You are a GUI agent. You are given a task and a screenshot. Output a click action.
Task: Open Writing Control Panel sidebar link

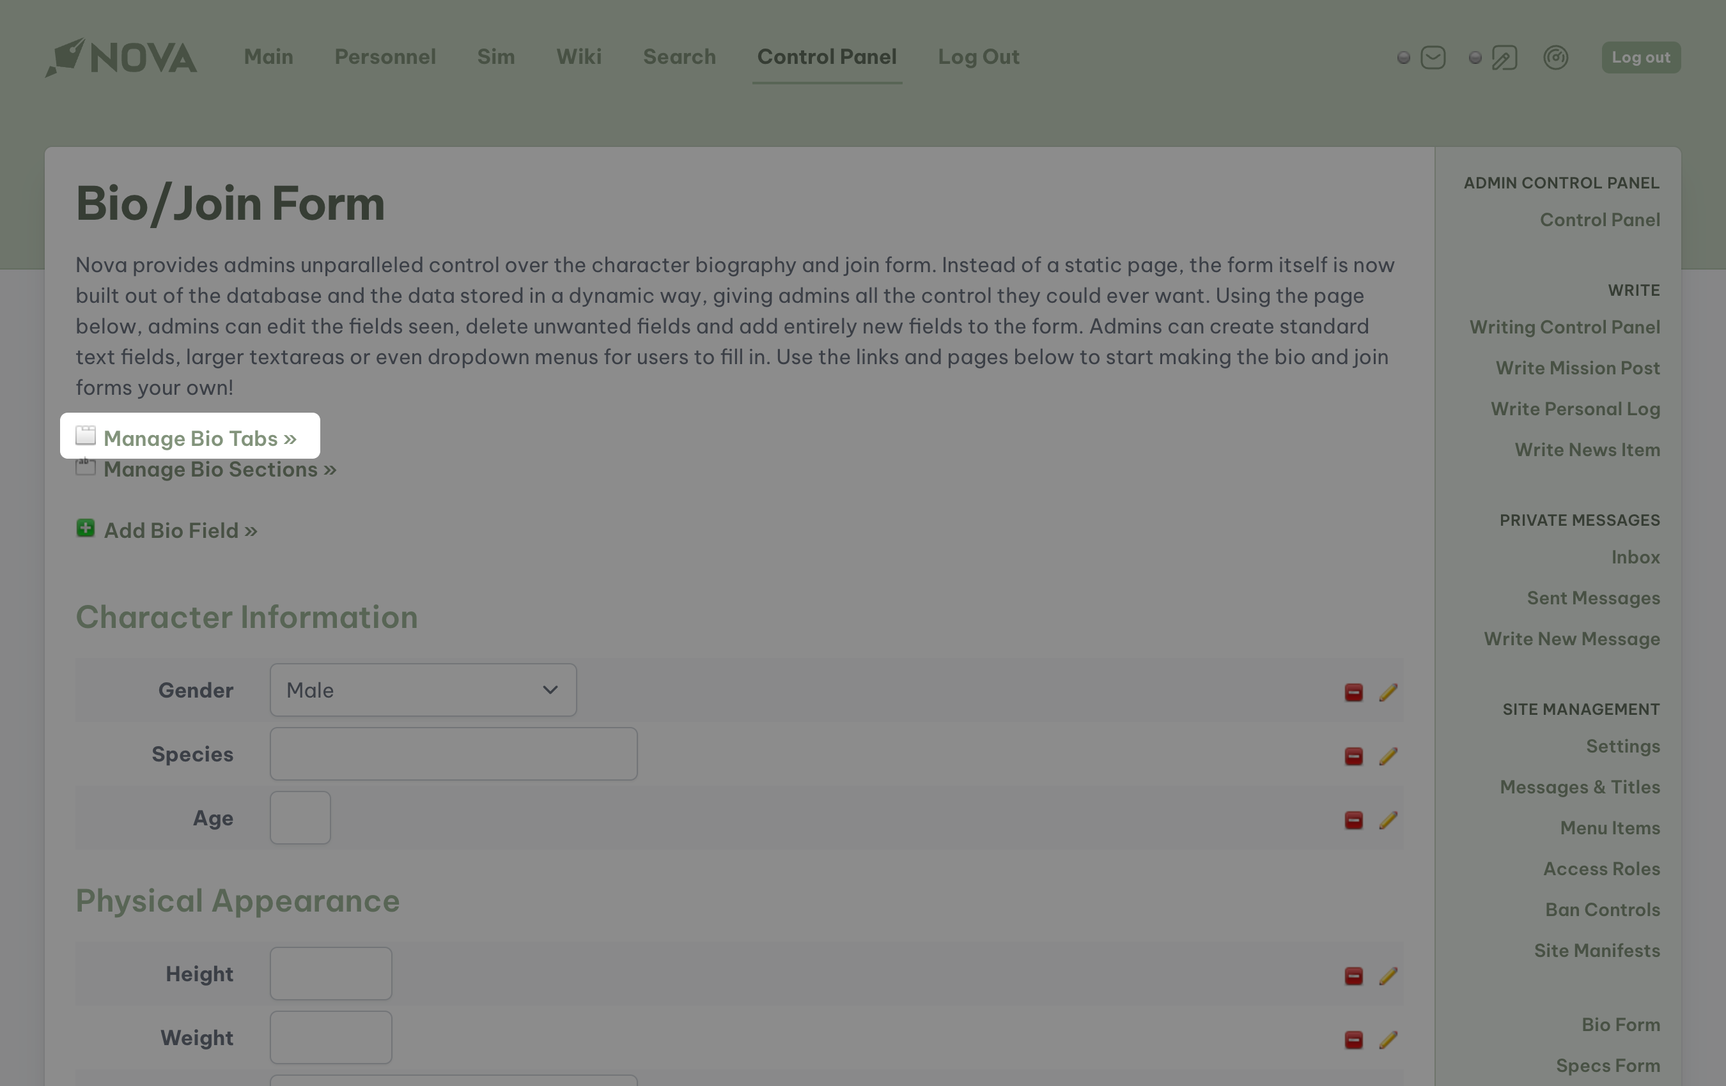click(x=1565, y=327)
